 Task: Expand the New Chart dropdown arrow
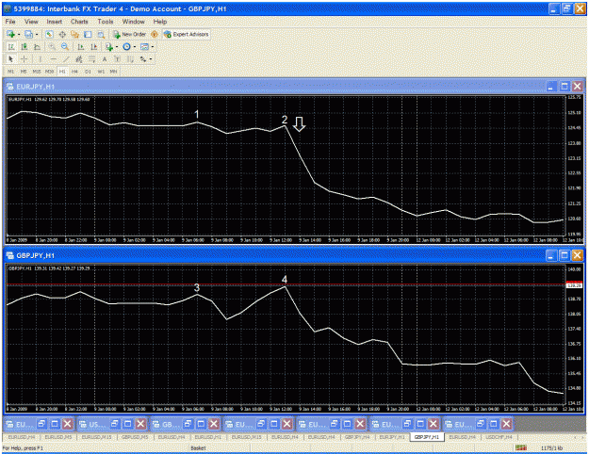pyautogui.click(x=19, y=35)
